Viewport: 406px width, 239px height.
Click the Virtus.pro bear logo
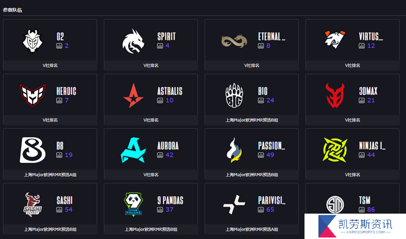[335, 40]
